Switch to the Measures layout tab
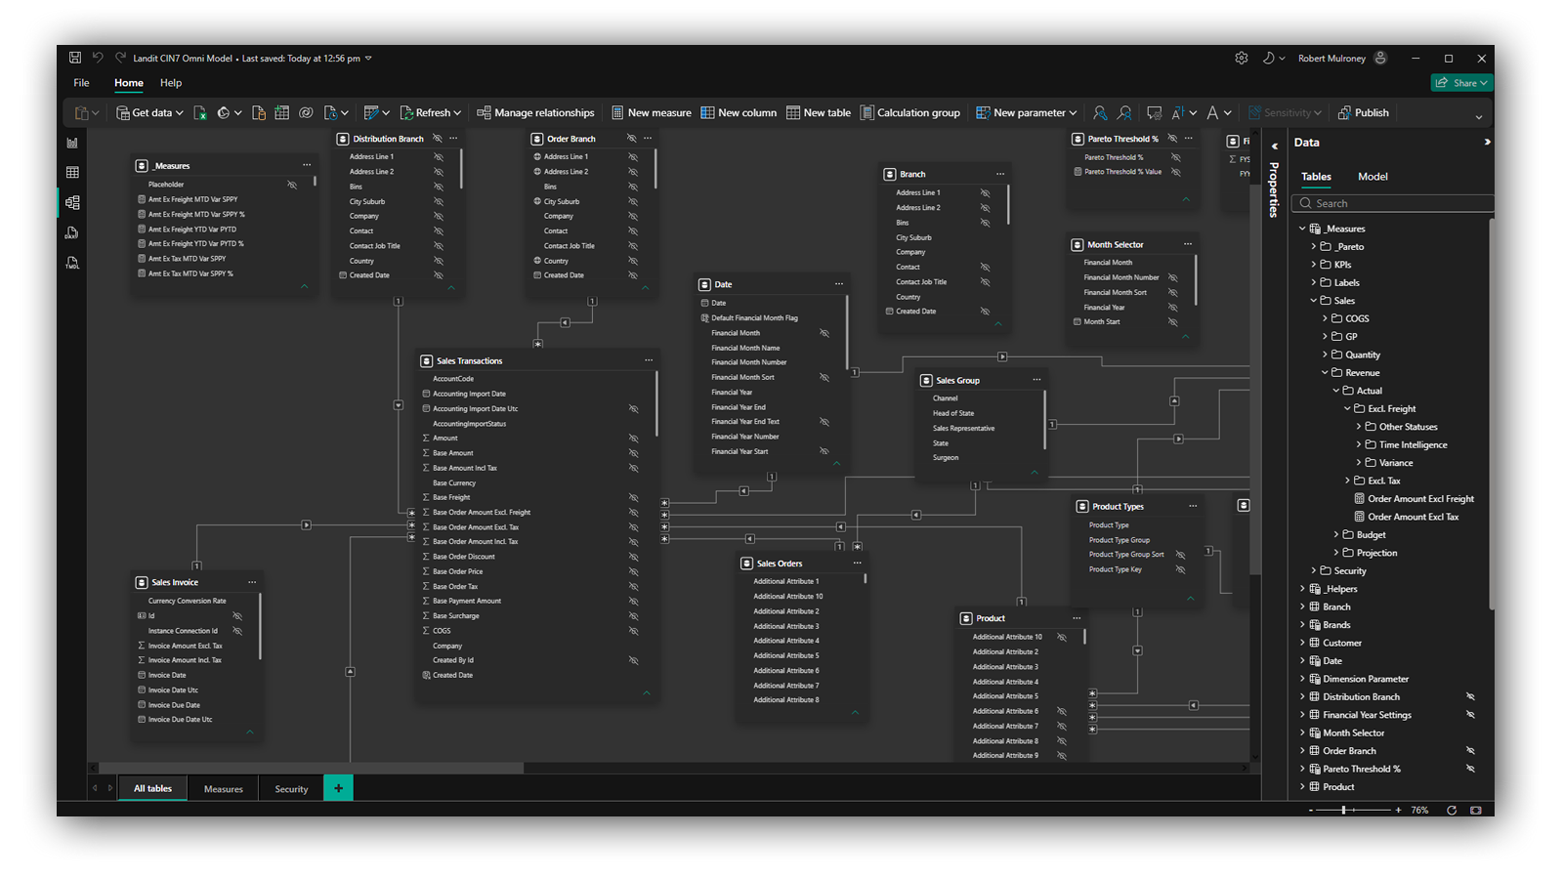The image size is (1563, 878). pos(224,789)
